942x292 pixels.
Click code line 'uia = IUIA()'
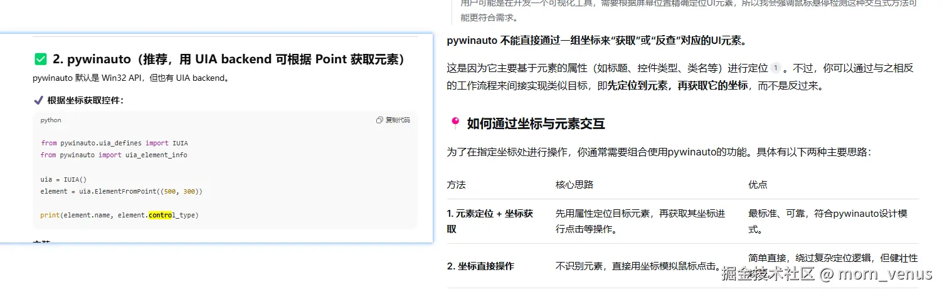click(63, 179)
